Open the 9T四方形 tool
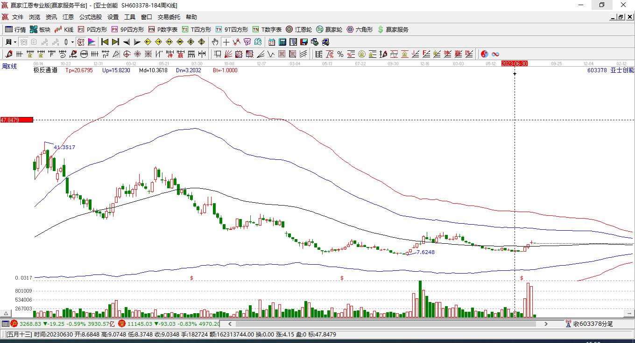This screenshot has width=635, height=343. tap(232, 29)
